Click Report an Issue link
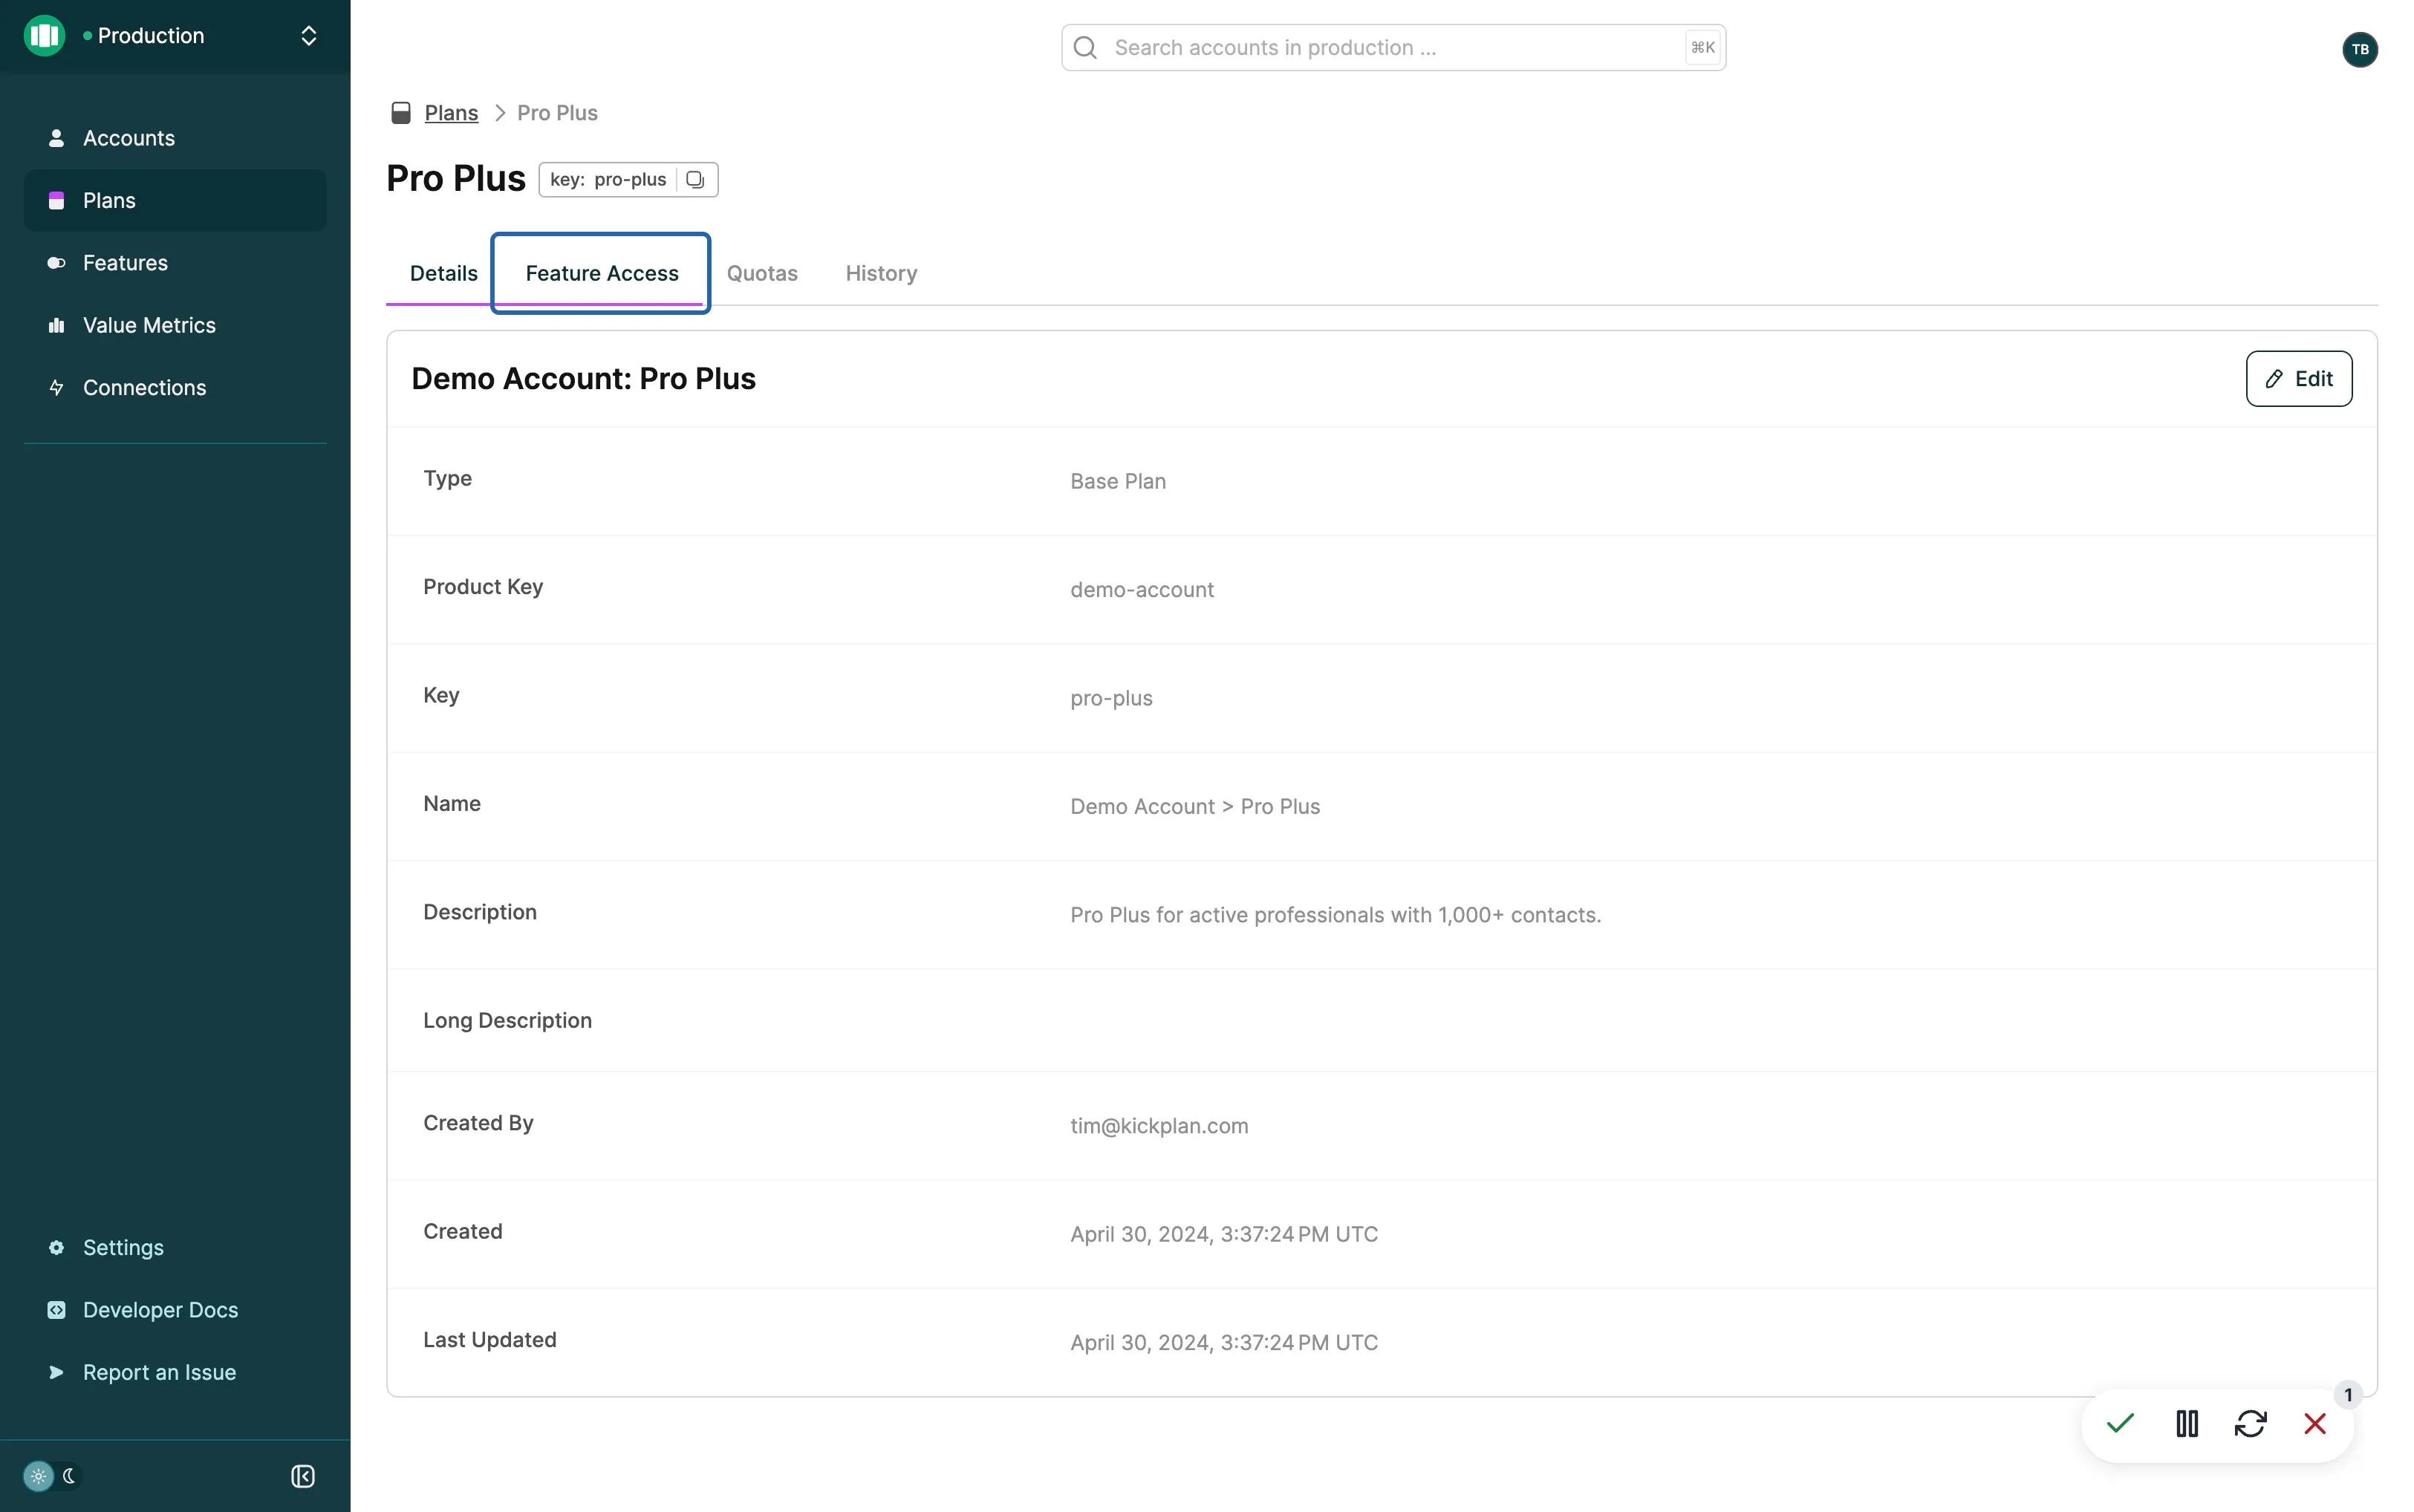The height and width of the screenshot is (1512, 2414). click(x=175, y=1372)
